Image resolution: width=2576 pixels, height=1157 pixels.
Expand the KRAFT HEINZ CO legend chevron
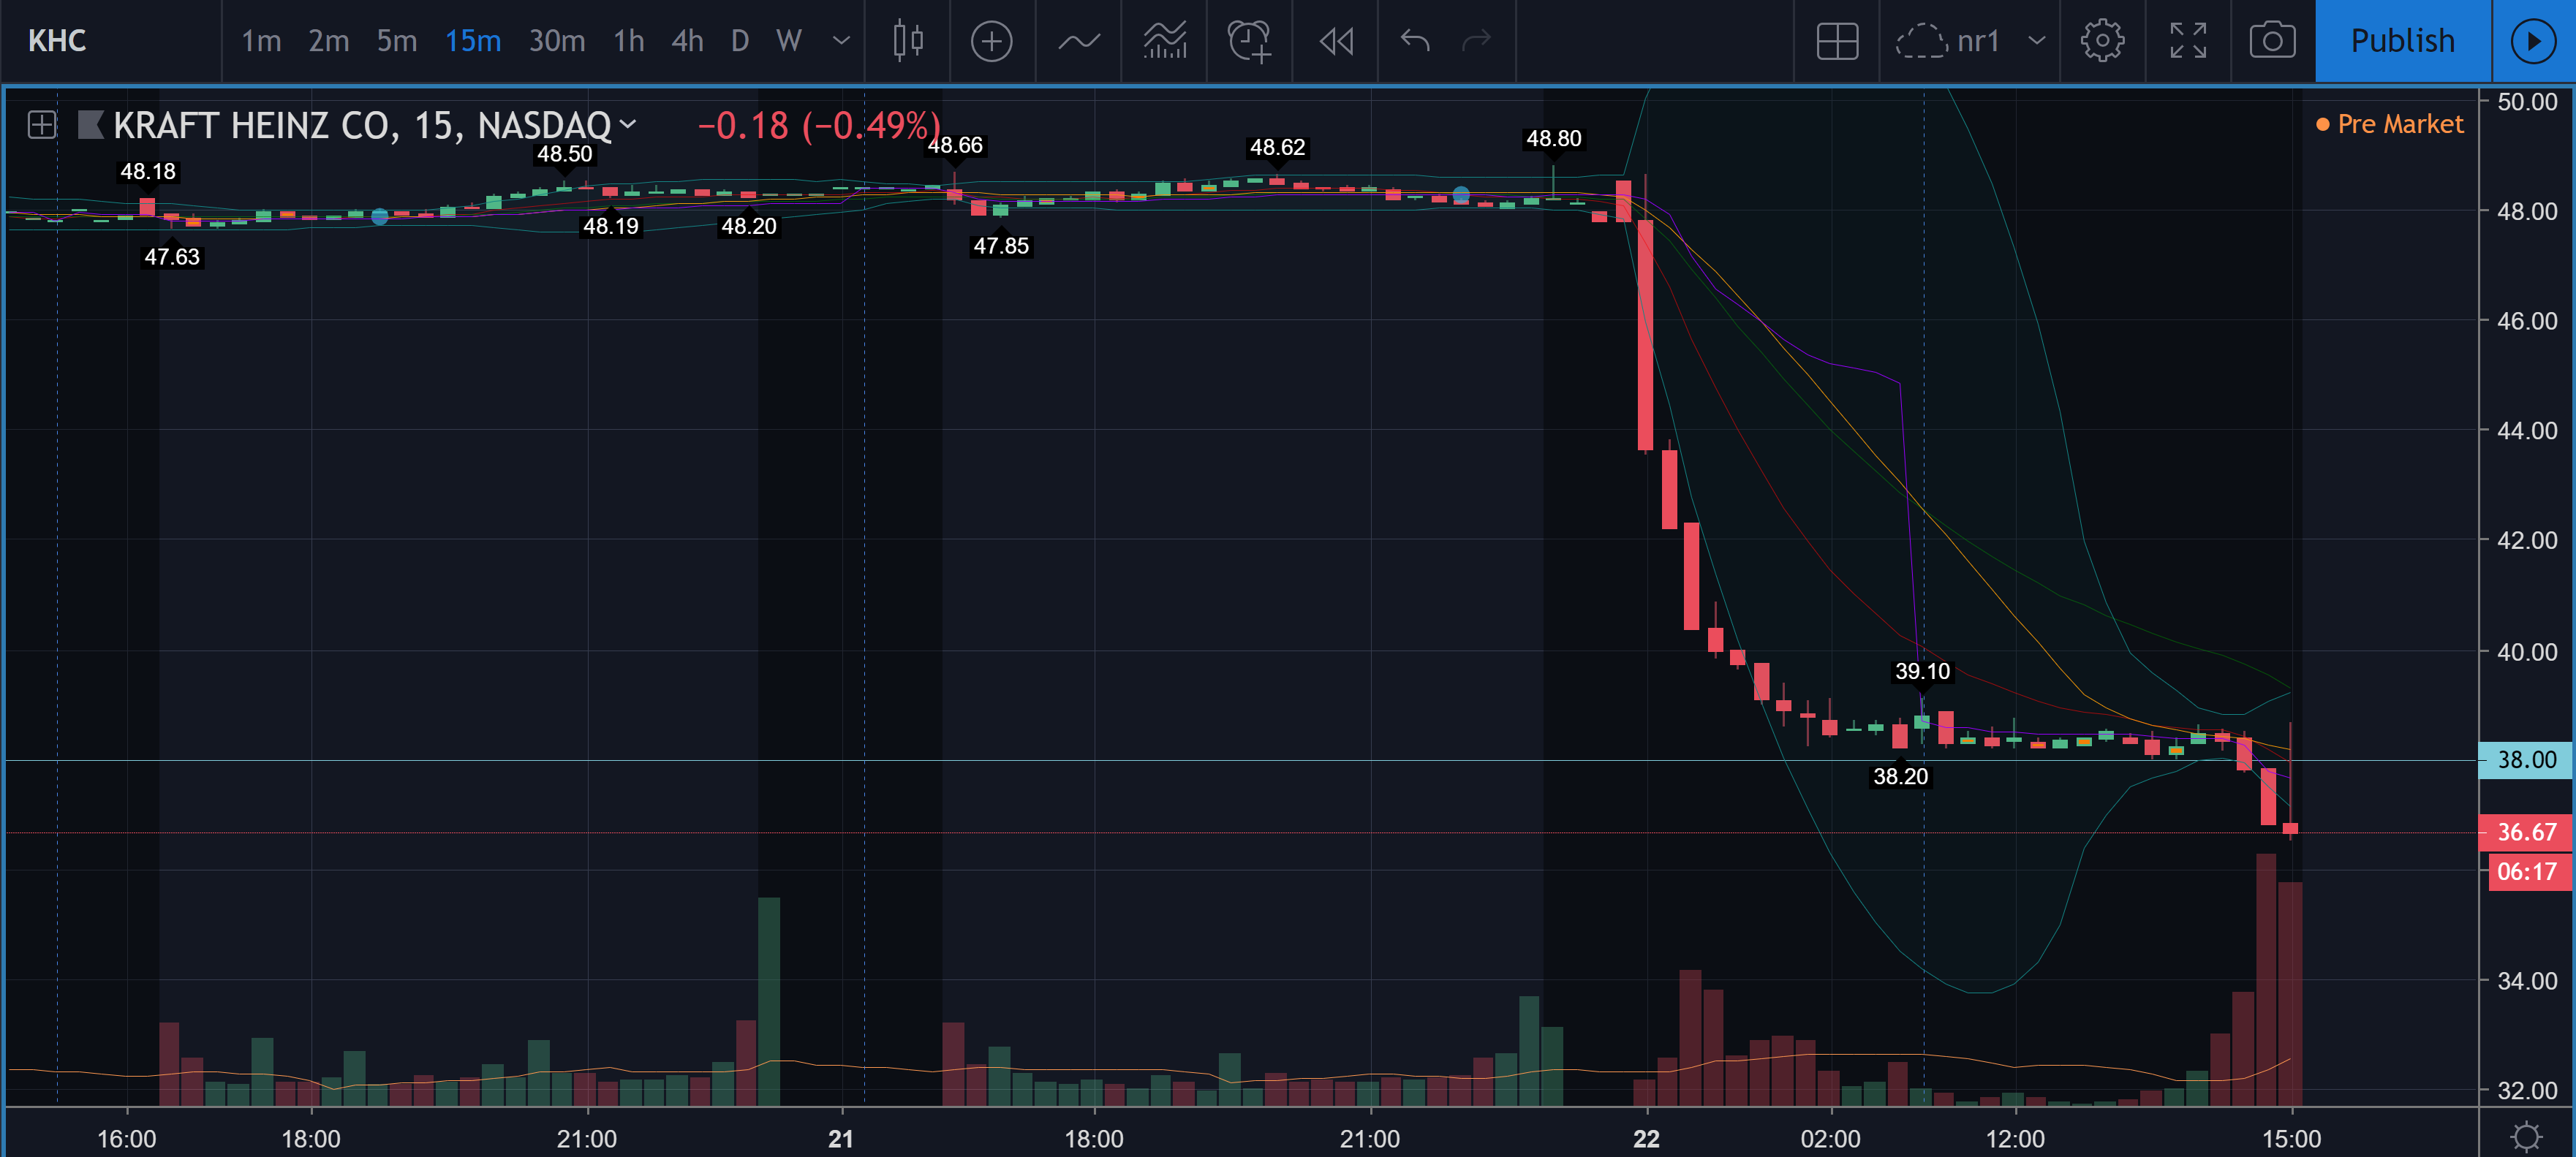point(628,124)
